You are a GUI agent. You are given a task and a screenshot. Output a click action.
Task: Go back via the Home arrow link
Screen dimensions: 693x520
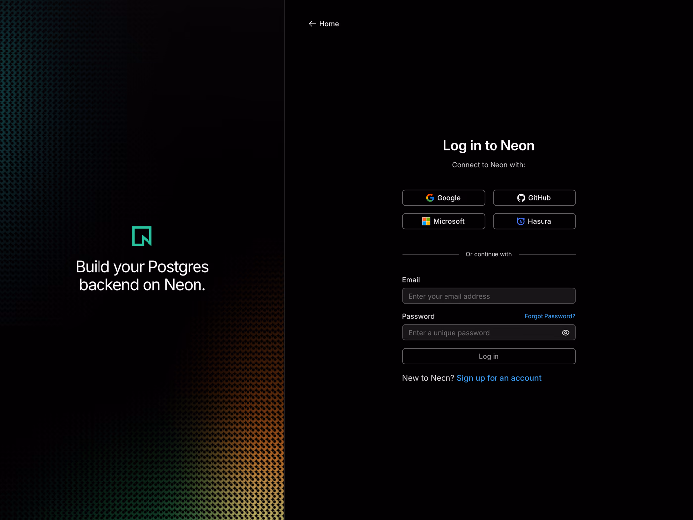point(324,24)
